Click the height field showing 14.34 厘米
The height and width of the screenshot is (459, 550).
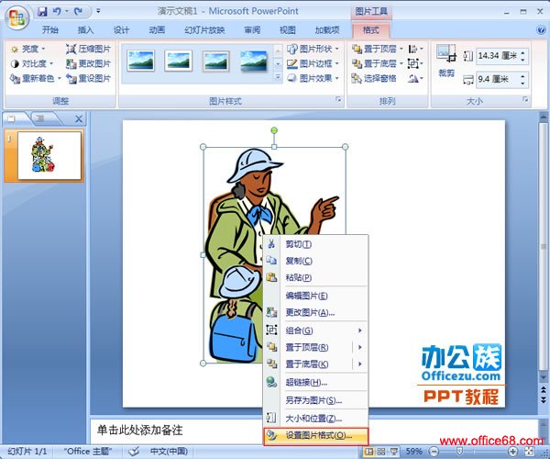click(498, 56)
